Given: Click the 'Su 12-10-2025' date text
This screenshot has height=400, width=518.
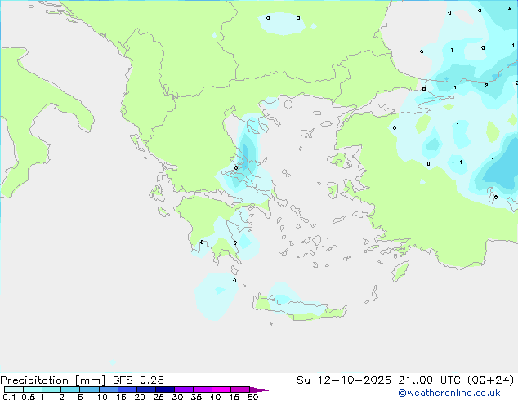Looking at the screenshot, I should pos(344,380).
